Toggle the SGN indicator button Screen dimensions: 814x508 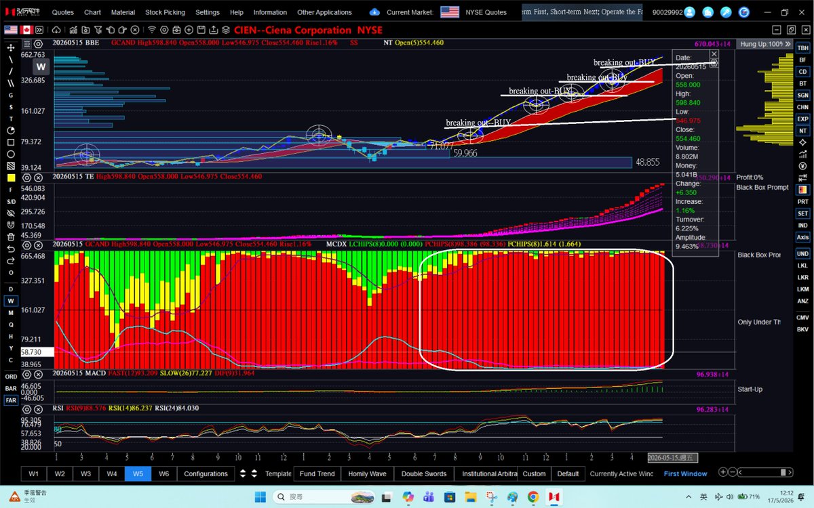coord(802,96)
